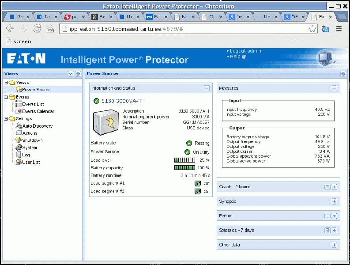Switch to the 'Ta' browser tab

point(47,17)
